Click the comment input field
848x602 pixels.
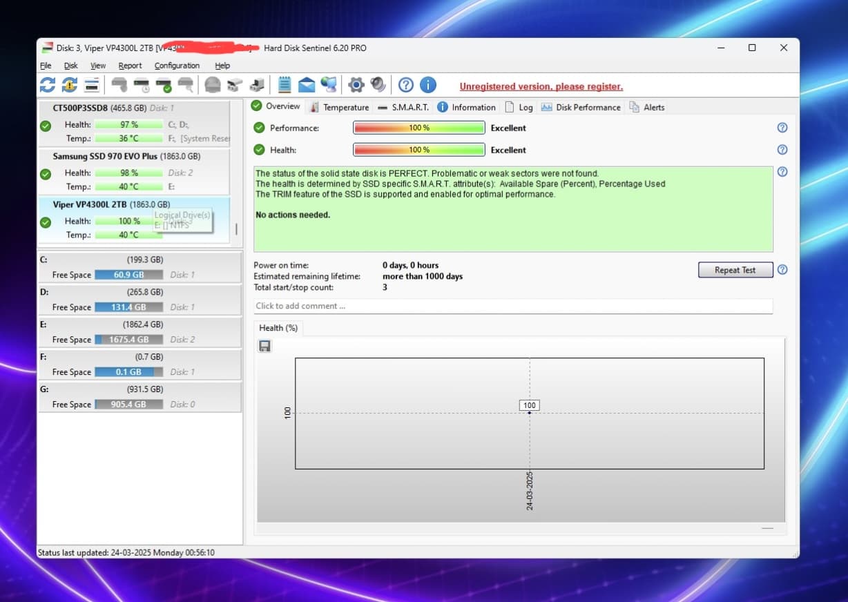512,306
